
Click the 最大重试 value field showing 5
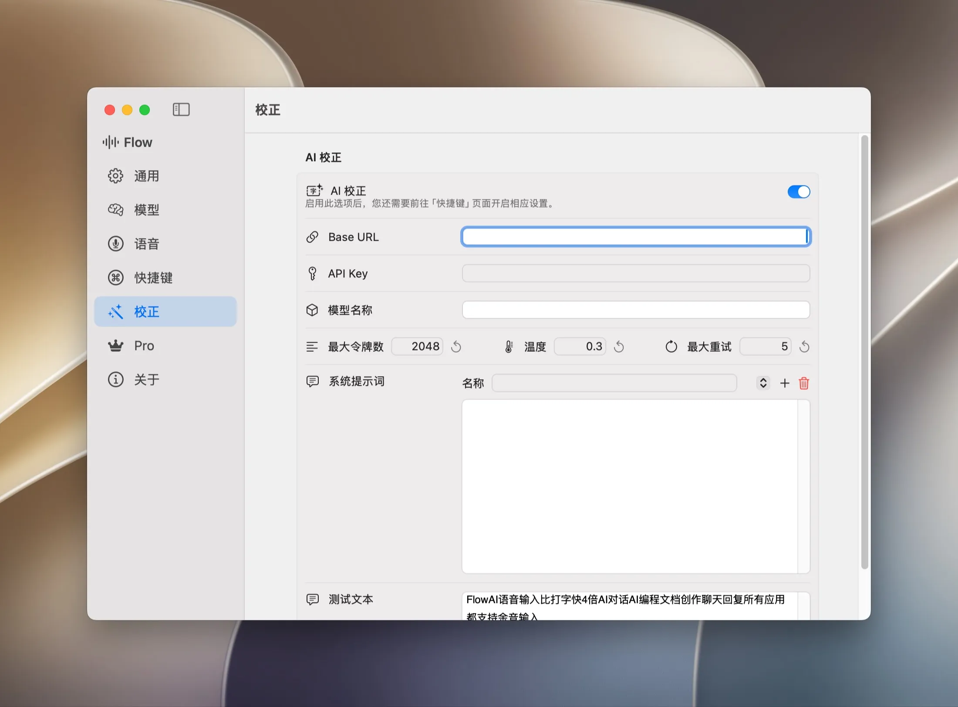(766, 347)
